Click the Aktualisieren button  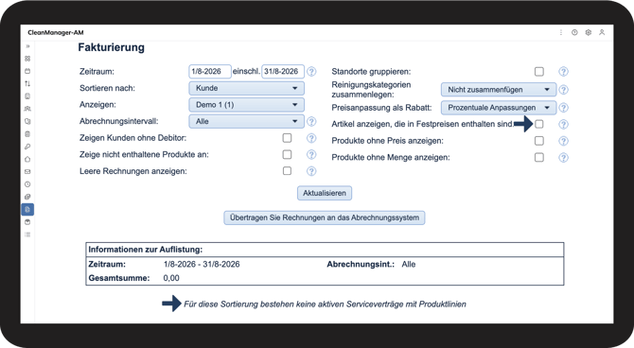point(325,193)
